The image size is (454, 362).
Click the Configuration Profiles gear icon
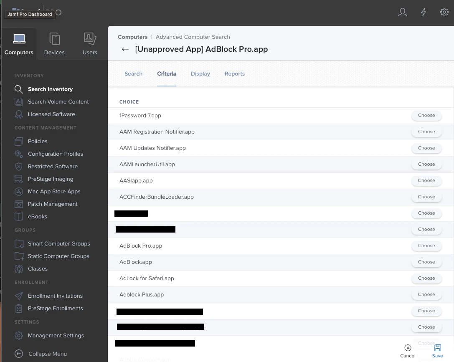point(18,154)
